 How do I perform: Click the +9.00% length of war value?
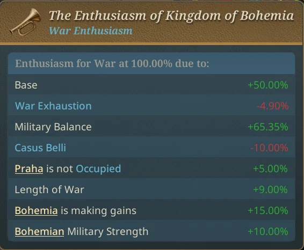(x=271, y=190)
